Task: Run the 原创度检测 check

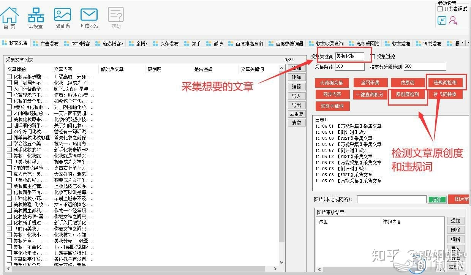Action: pos(408,94)
